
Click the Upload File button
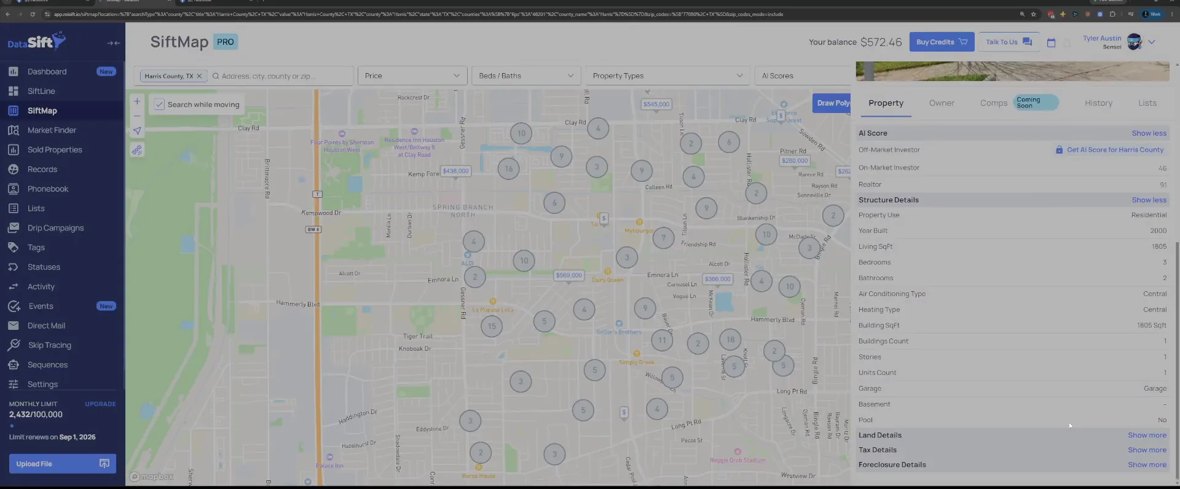click(x=62, y=464)
